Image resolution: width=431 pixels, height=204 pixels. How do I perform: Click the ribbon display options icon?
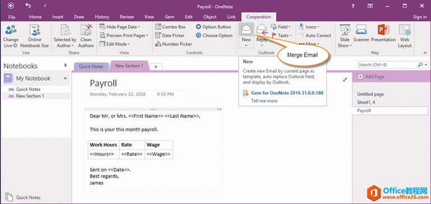tap(371, 6)
